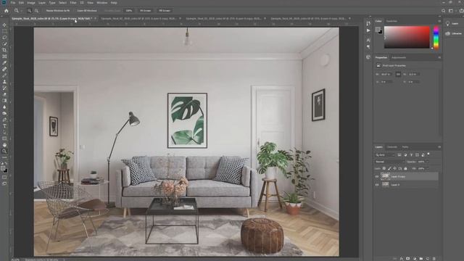464x261 pixels.
Task: Open the Opacity value dropdown
Action: pos(427,162)
